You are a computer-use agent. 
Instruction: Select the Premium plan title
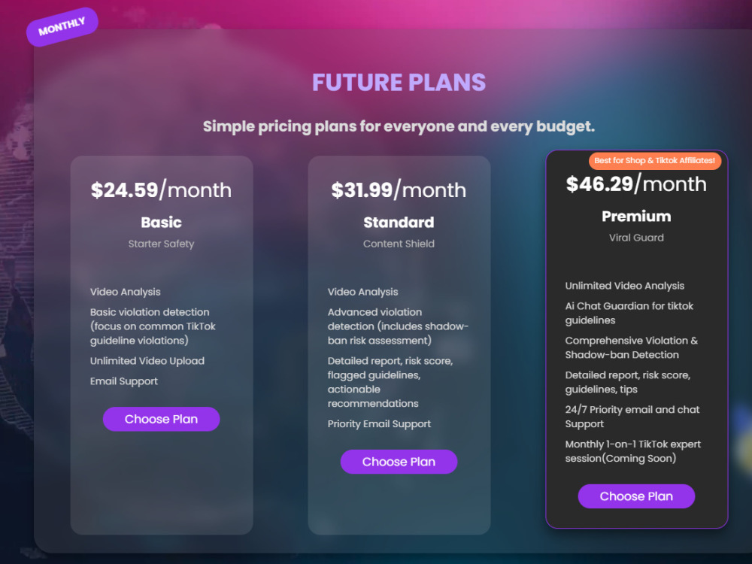tap(636, 217)
